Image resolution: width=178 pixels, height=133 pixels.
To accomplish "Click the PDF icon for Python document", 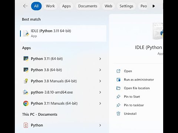I will 26,125.
